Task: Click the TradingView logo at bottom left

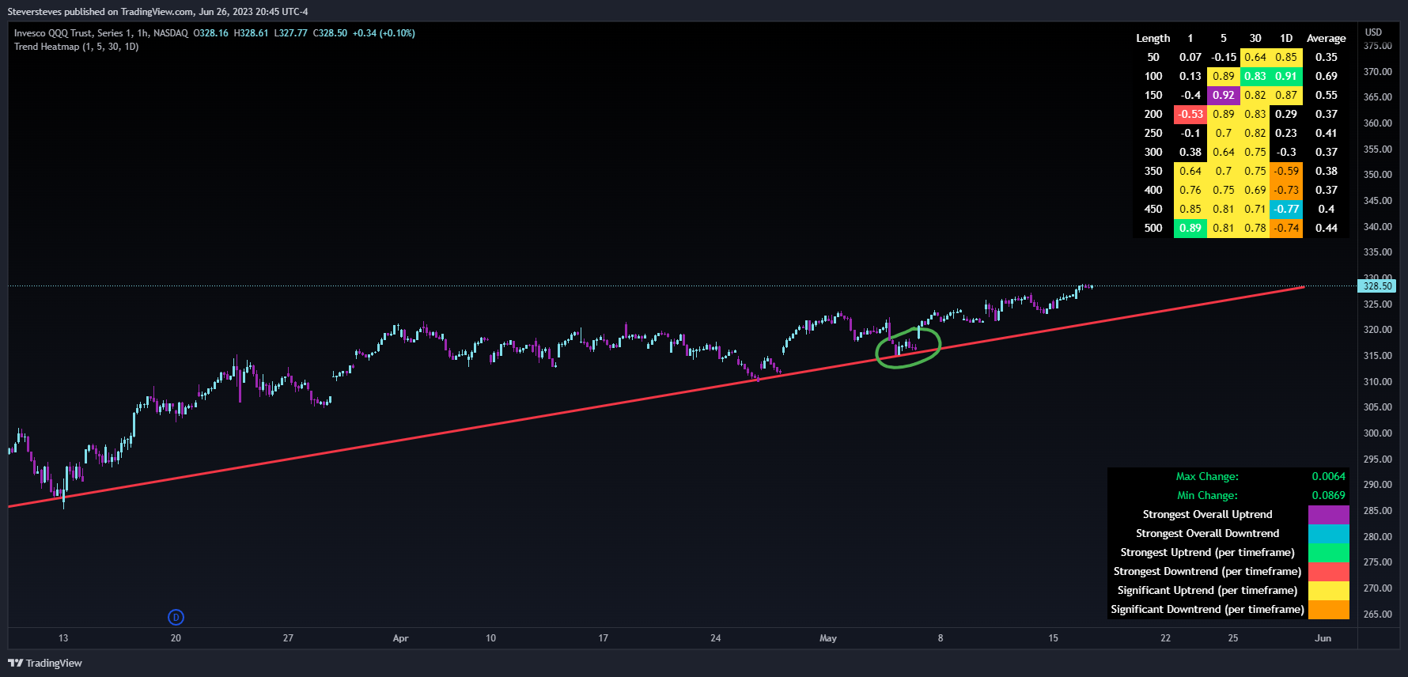Action: tap(45, 663)
